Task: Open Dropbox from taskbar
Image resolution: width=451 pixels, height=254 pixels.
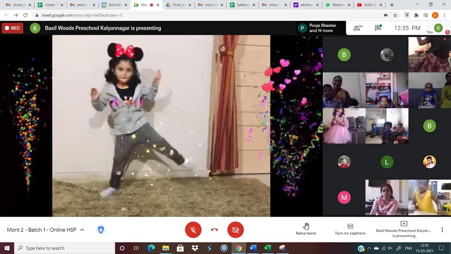Action: tap(194, 248)
